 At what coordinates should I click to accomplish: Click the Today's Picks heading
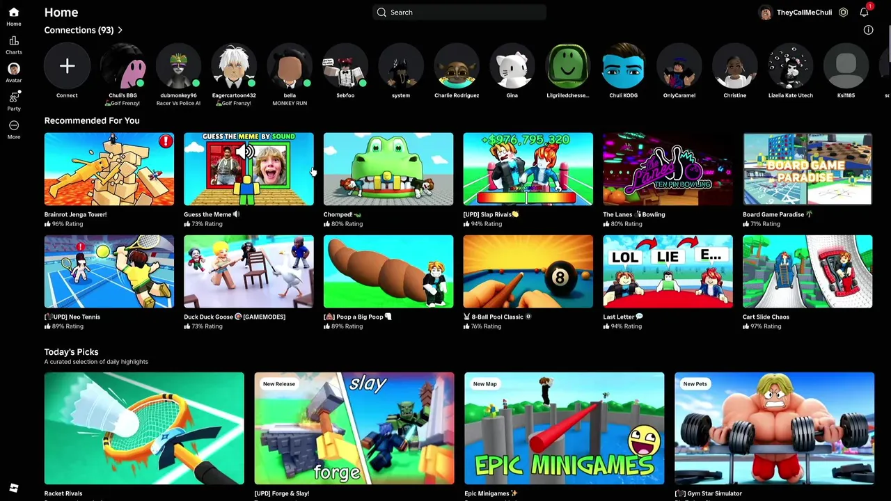(71, 351)
